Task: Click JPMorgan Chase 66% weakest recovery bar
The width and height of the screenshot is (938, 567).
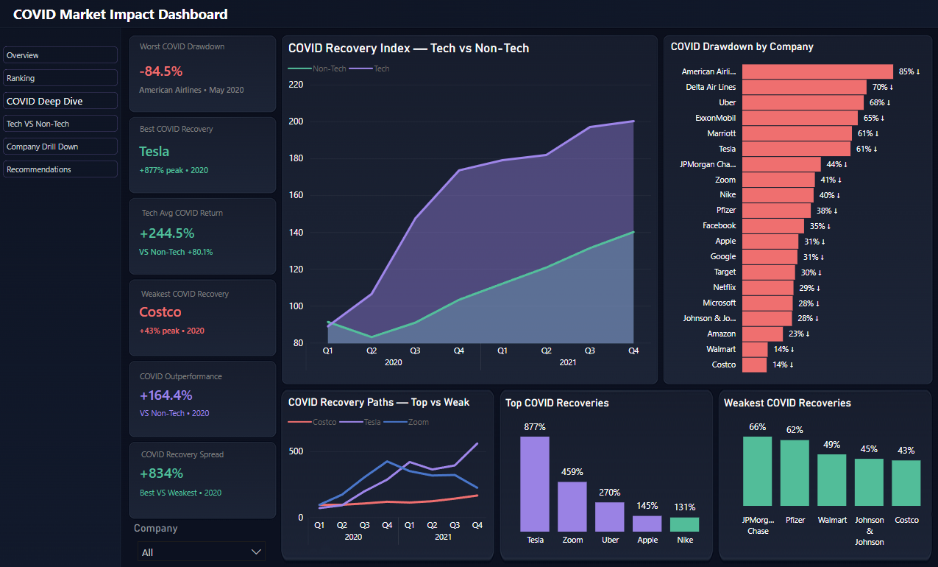Action: click(758, 471)
